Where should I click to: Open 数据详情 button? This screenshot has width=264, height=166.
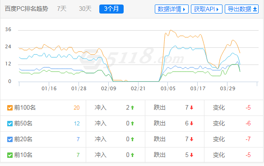point(171,9)
